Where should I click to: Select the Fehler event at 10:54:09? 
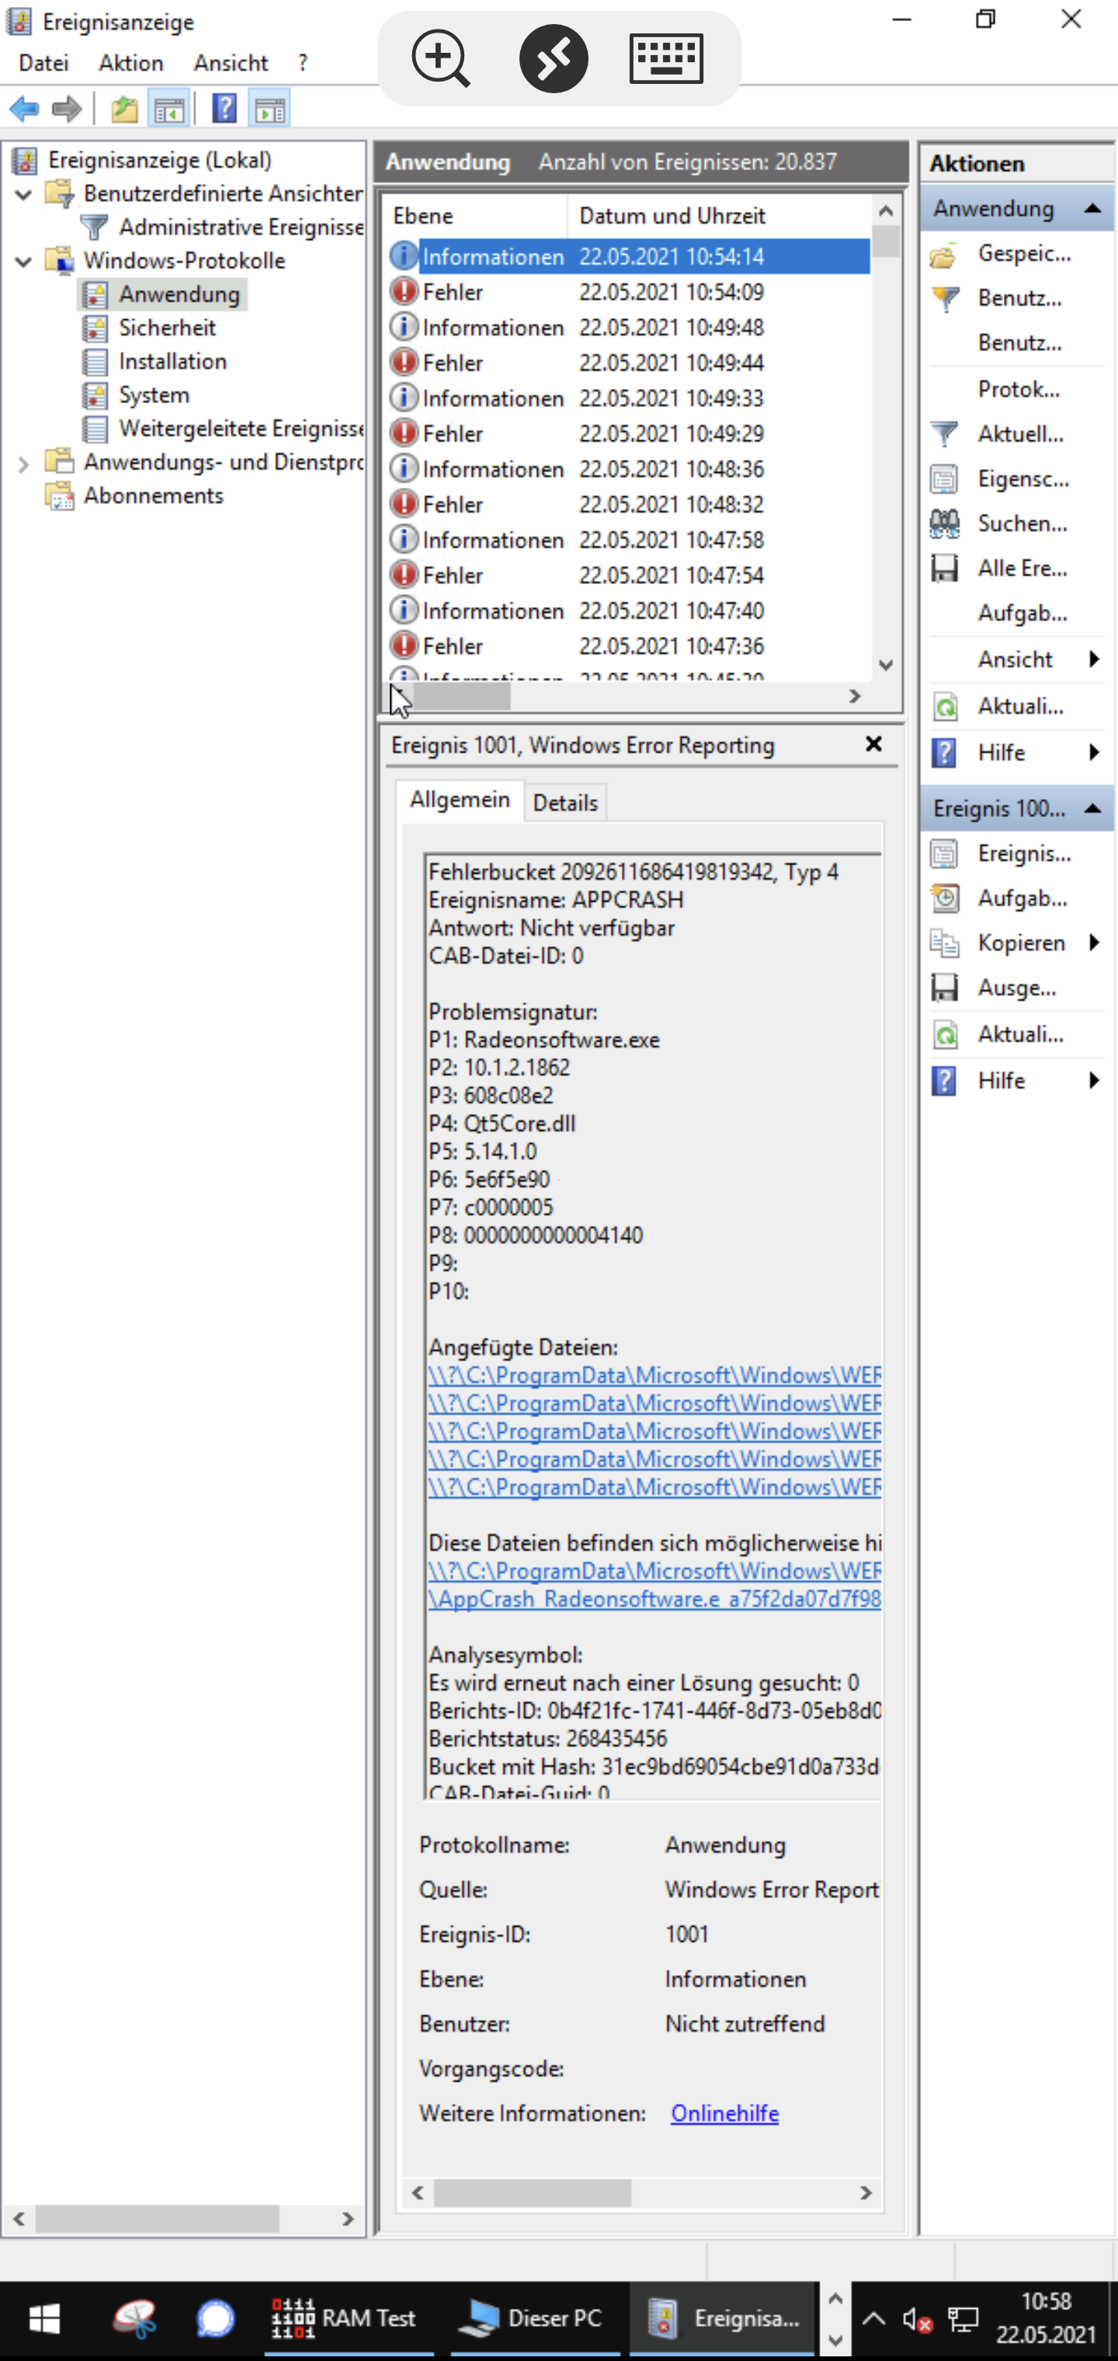click(628, 292)
